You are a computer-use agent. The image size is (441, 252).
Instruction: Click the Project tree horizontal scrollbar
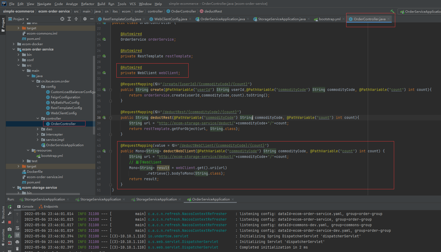43,194
